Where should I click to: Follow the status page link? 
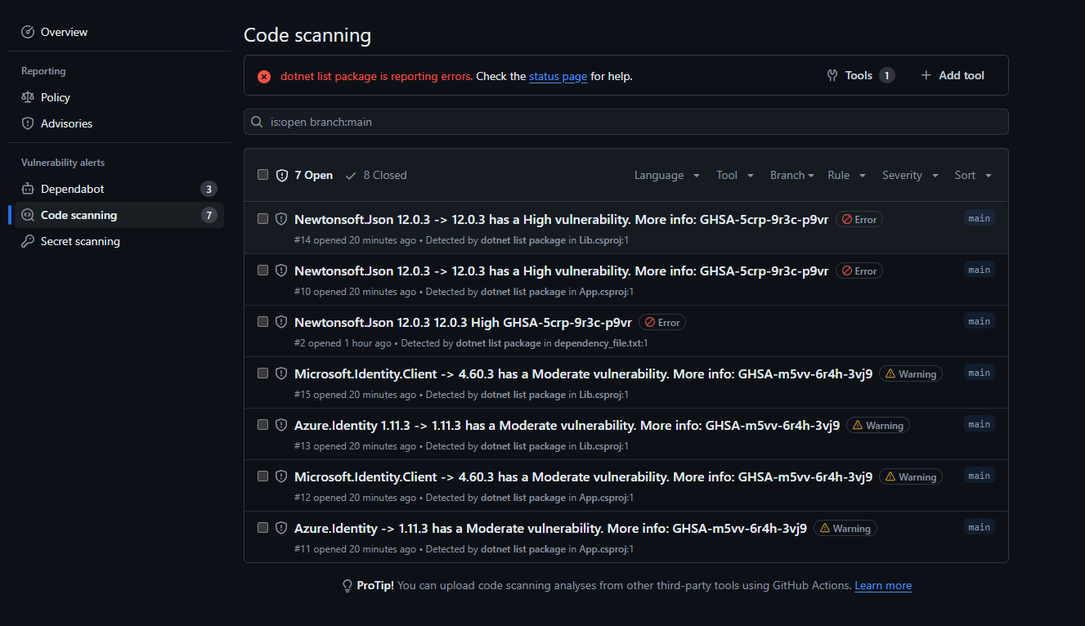coord(558,76)
